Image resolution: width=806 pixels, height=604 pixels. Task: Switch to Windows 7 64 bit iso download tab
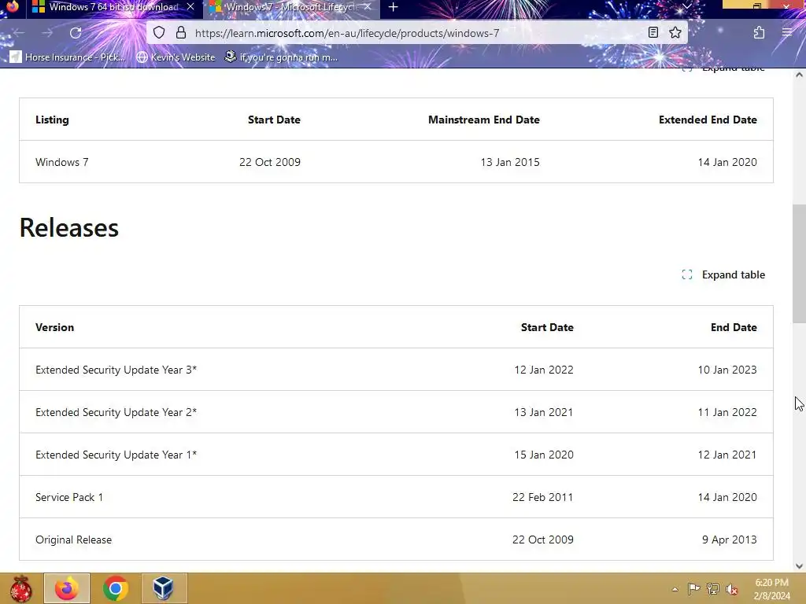click(114, 7)
